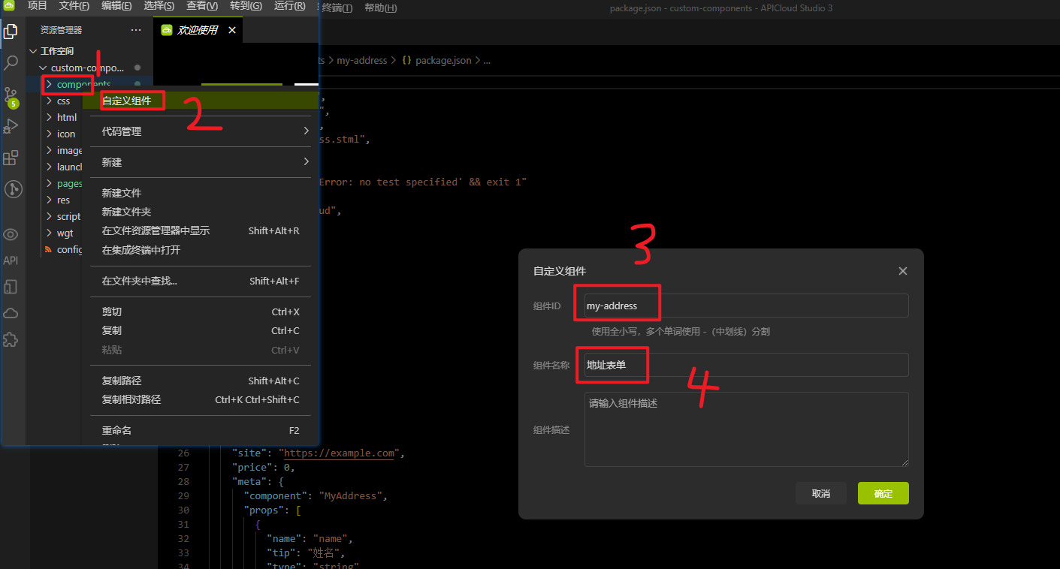Expand the wgt folder
Screen dimensions: 1060x569
pyautogui.click(x=49, y=233)
